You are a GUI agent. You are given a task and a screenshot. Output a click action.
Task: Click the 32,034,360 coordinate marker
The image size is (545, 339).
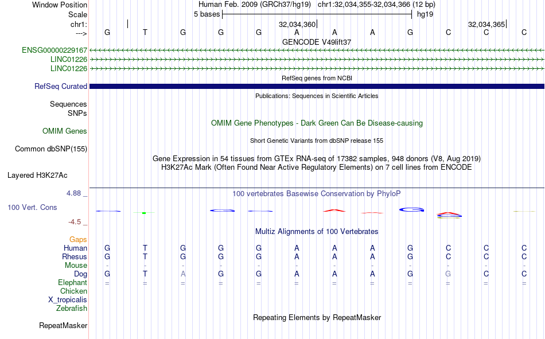pyautogui.click(x=297, y=24)
